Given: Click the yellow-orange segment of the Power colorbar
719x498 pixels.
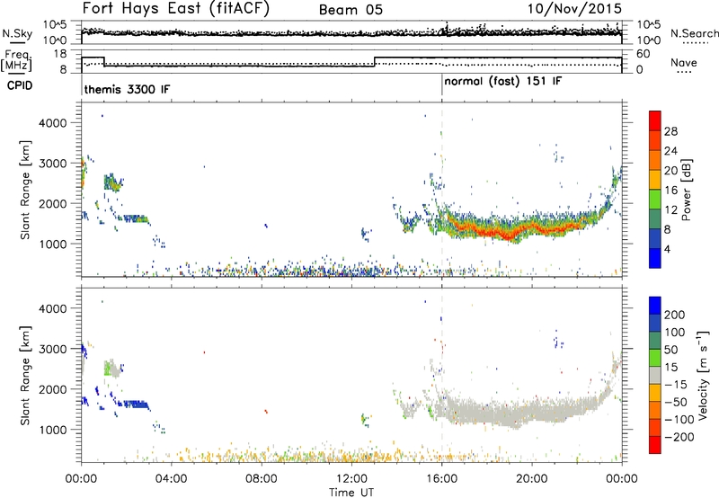Looking at the screenshot, I should 655,180.
